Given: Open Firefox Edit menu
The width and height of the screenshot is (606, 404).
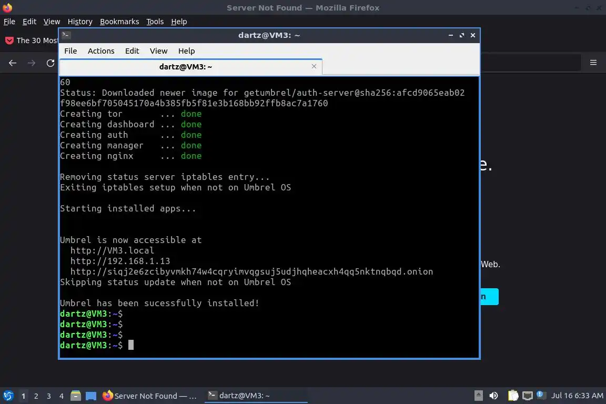Looking at the screenshot, I should (x=29, y=22).
